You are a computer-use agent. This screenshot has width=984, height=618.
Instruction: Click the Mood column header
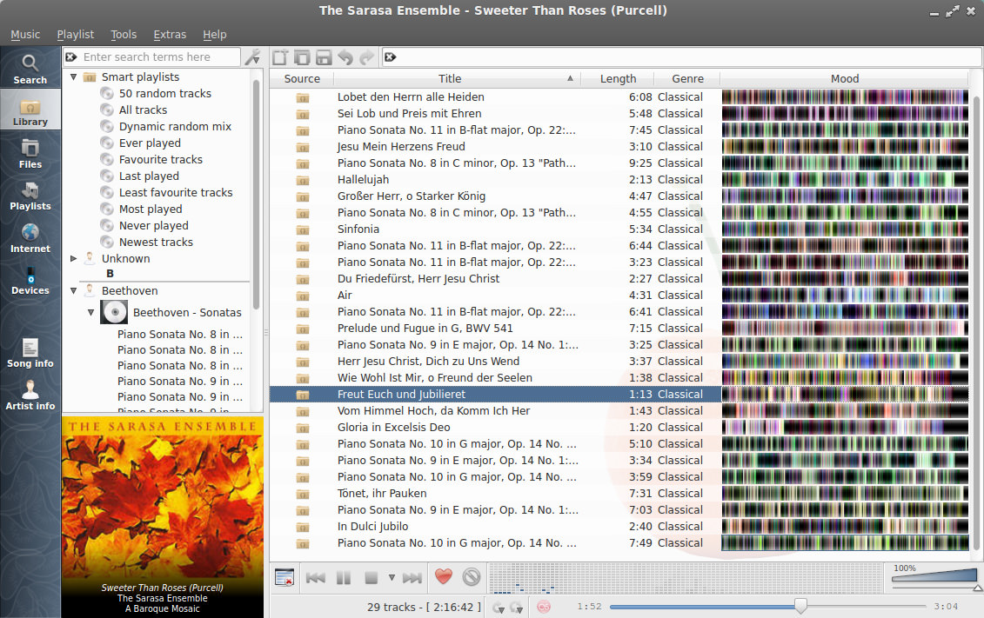[845, 78]
